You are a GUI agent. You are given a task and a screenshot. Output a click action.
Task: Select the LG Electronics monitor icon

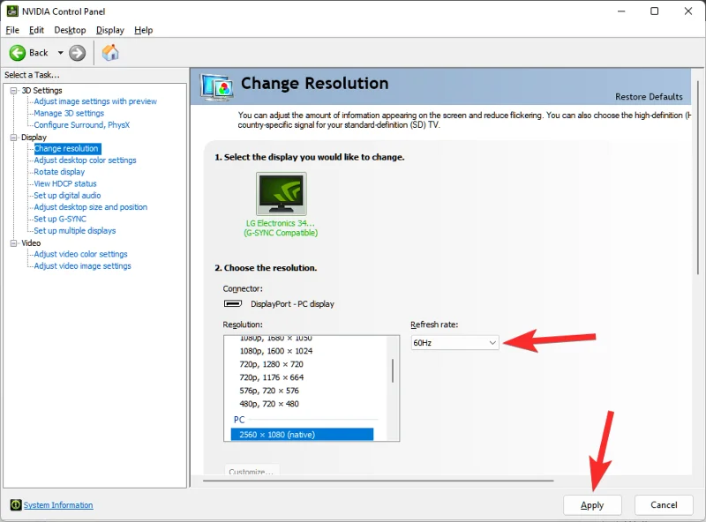click(x=281, y=194)
